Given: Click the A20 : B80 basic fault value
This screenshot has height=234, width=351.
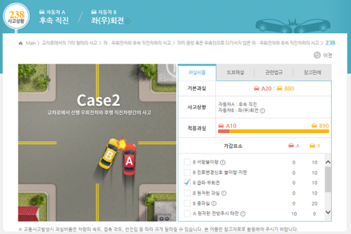Looking at the screenshot, I should 274,89.
